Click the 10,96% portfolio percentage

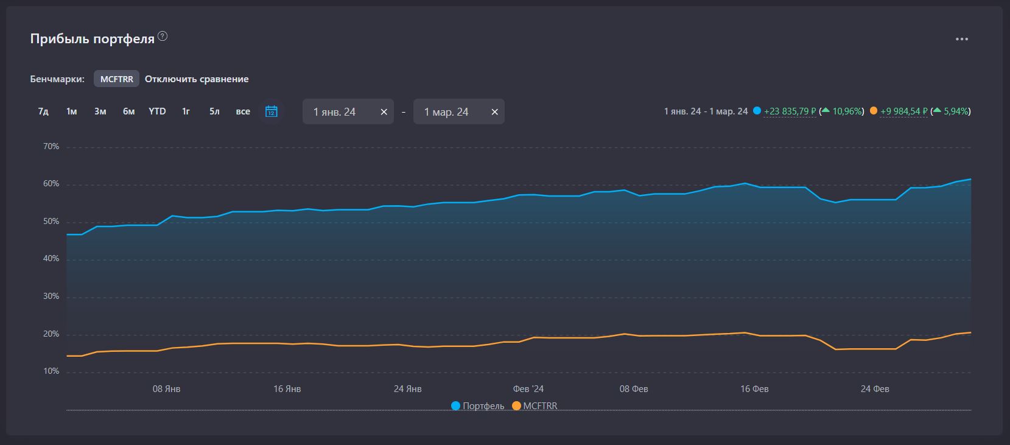[846, 111]
